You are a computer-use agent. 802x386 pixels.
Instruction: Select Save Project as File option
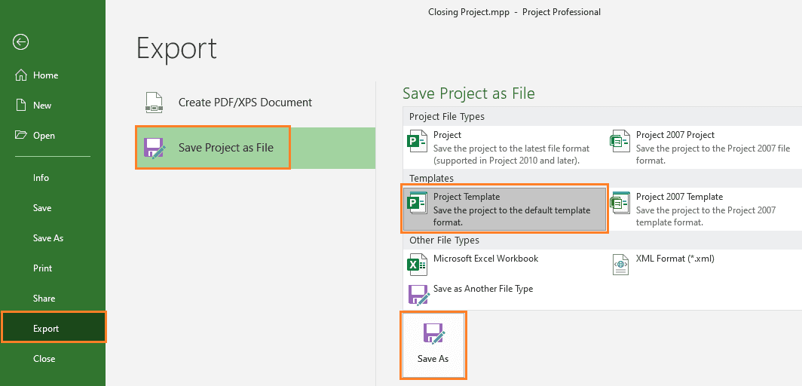click(256, 148)
